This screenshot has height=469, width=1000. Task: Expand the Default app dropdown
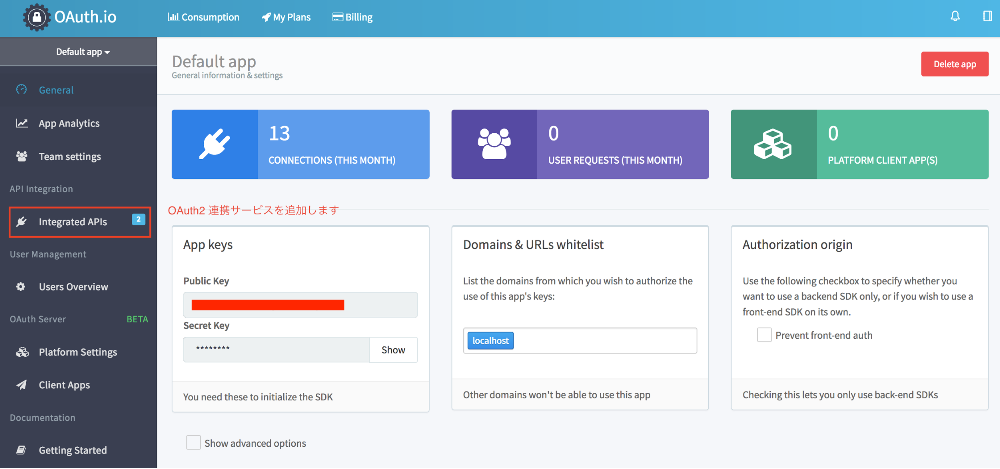[x=83, y=52]
